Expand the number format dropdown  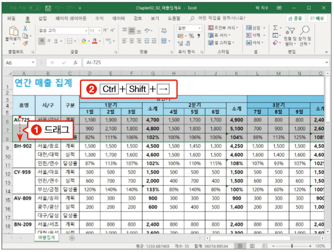199,28
